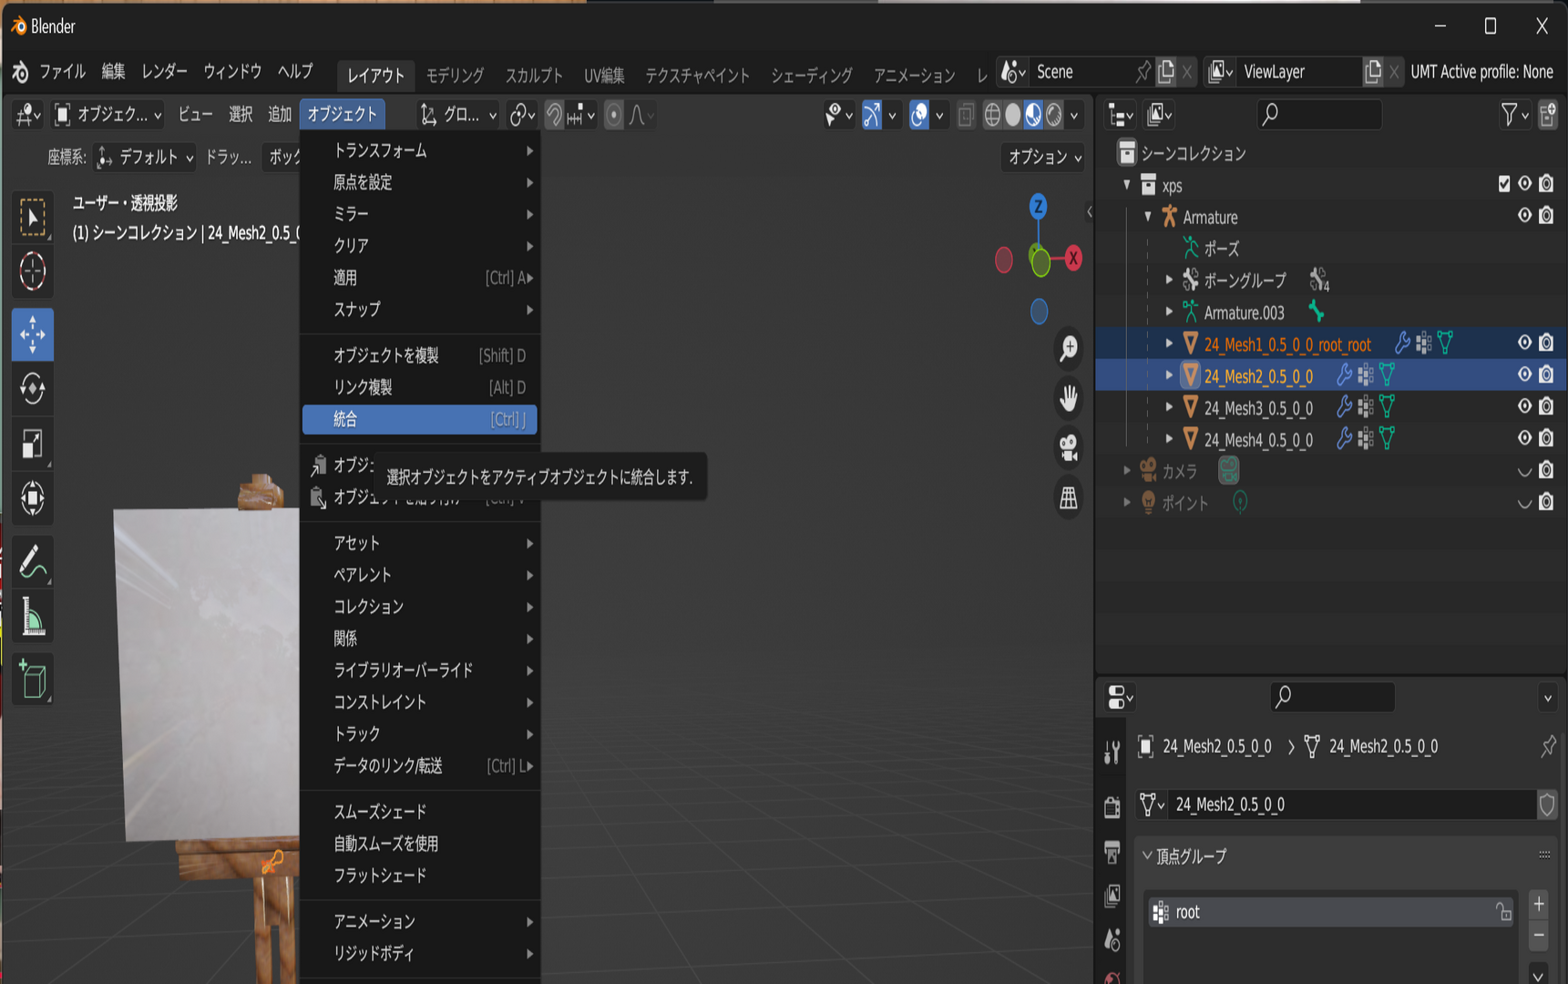Select the 3D Cursor tool
The height and width of the screenshot is (984, 1568).
(33, 272)
